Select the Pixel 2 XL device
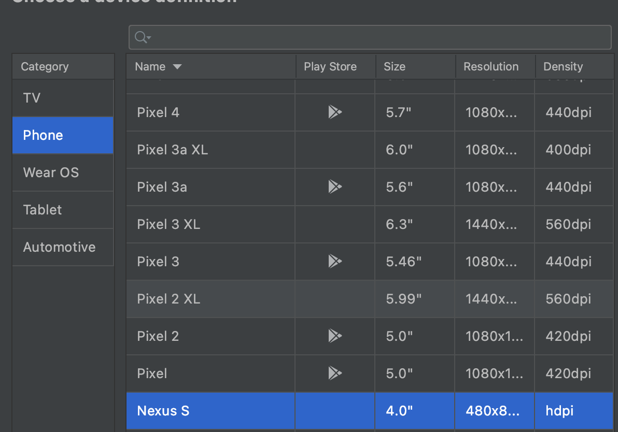Image resolution: width=618 pixels, height=432 pixels. pos(168,299)
